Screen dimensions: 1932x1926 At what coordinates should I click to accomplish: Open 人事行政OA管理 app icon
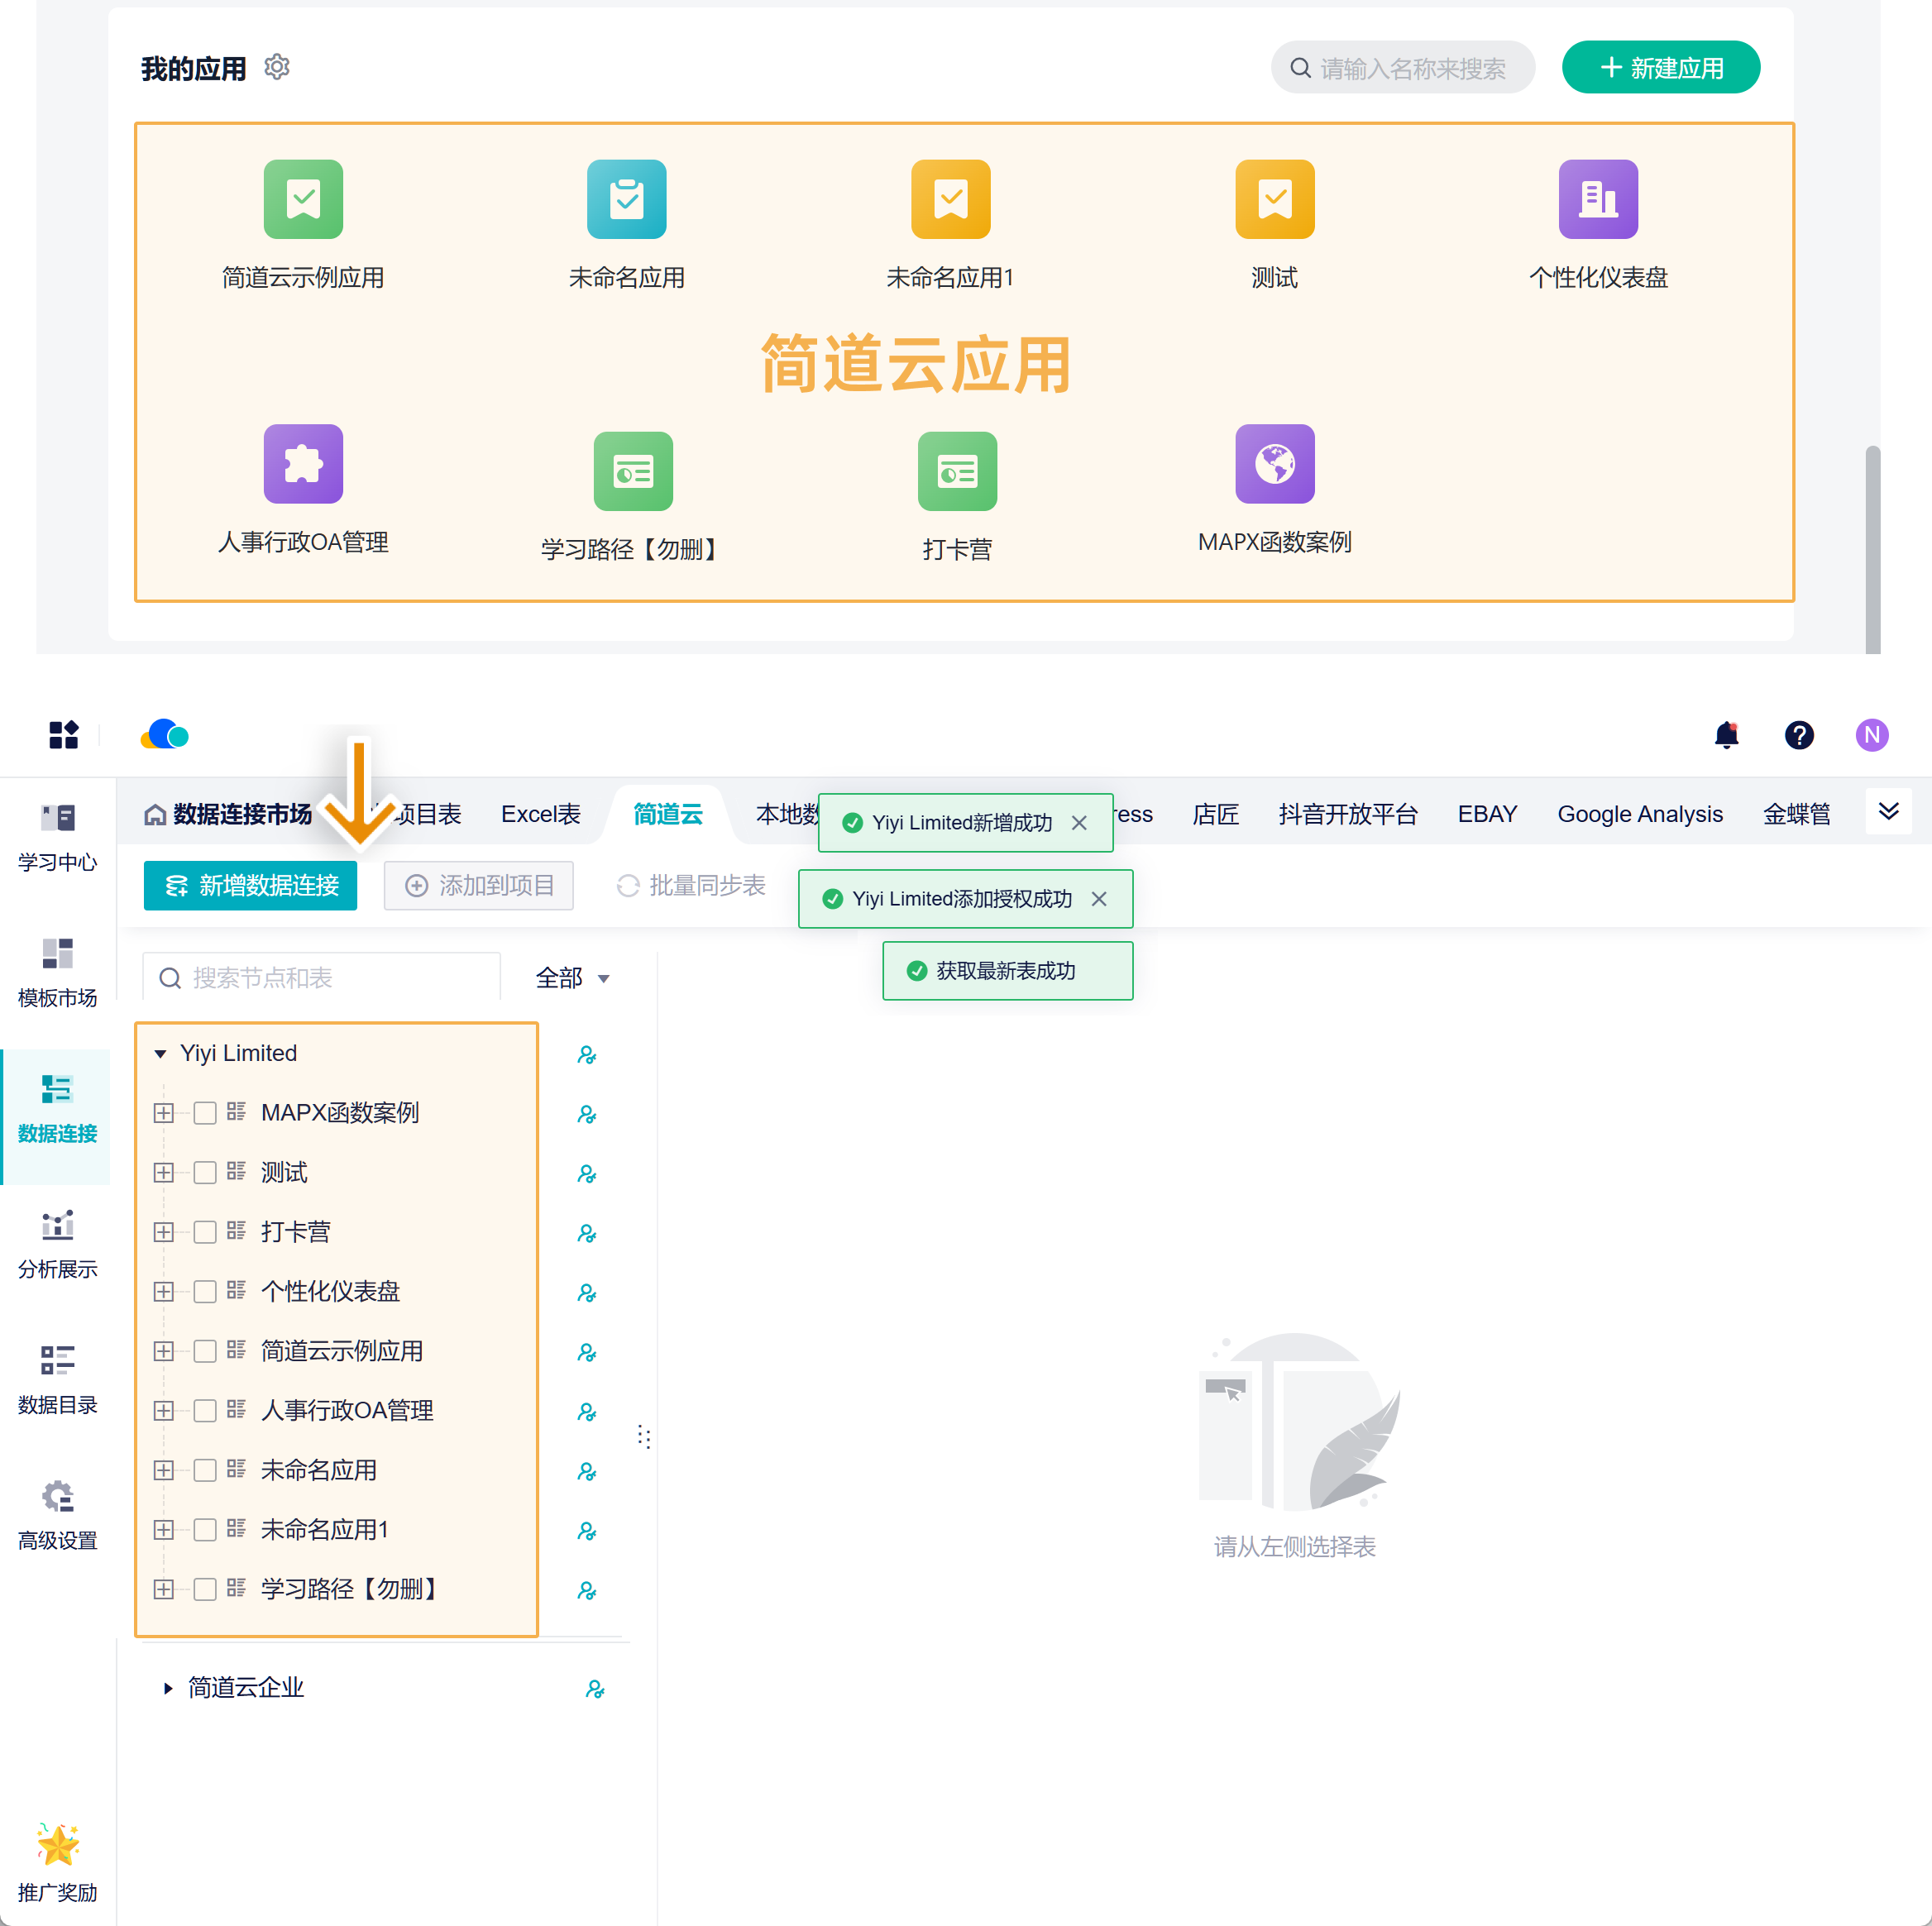(x=303, y=464)
